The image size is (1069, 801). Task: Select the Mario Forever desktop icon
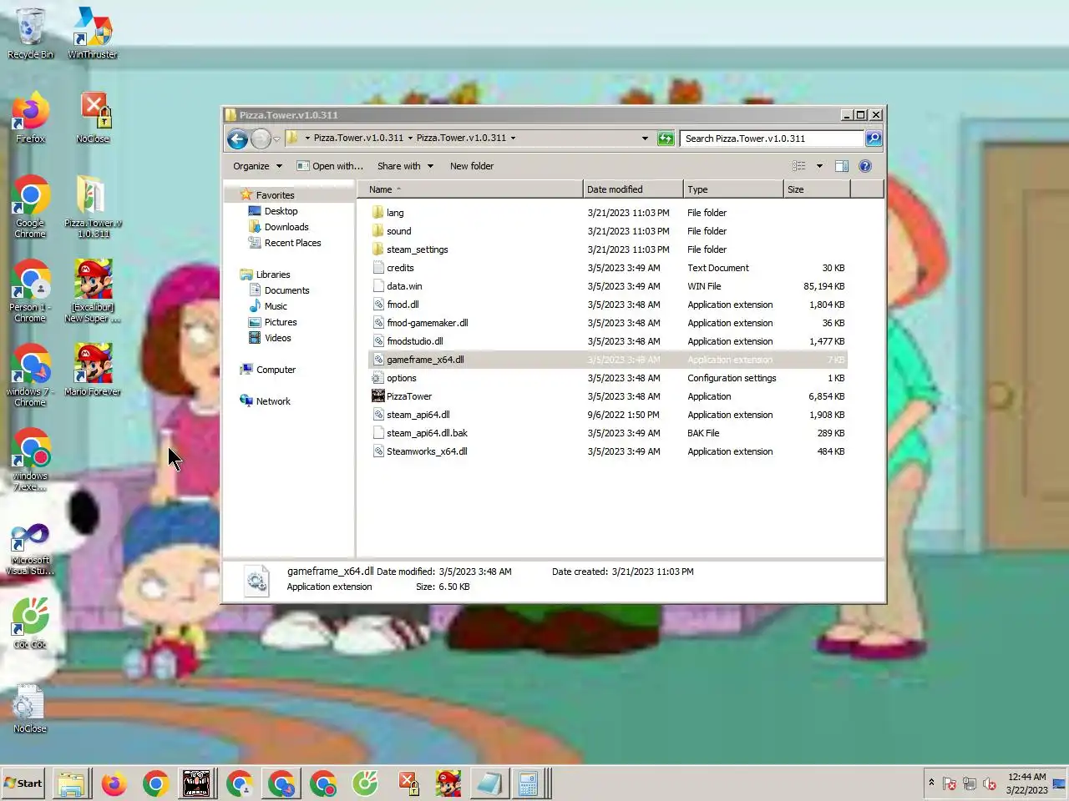(x=93, y=370)
